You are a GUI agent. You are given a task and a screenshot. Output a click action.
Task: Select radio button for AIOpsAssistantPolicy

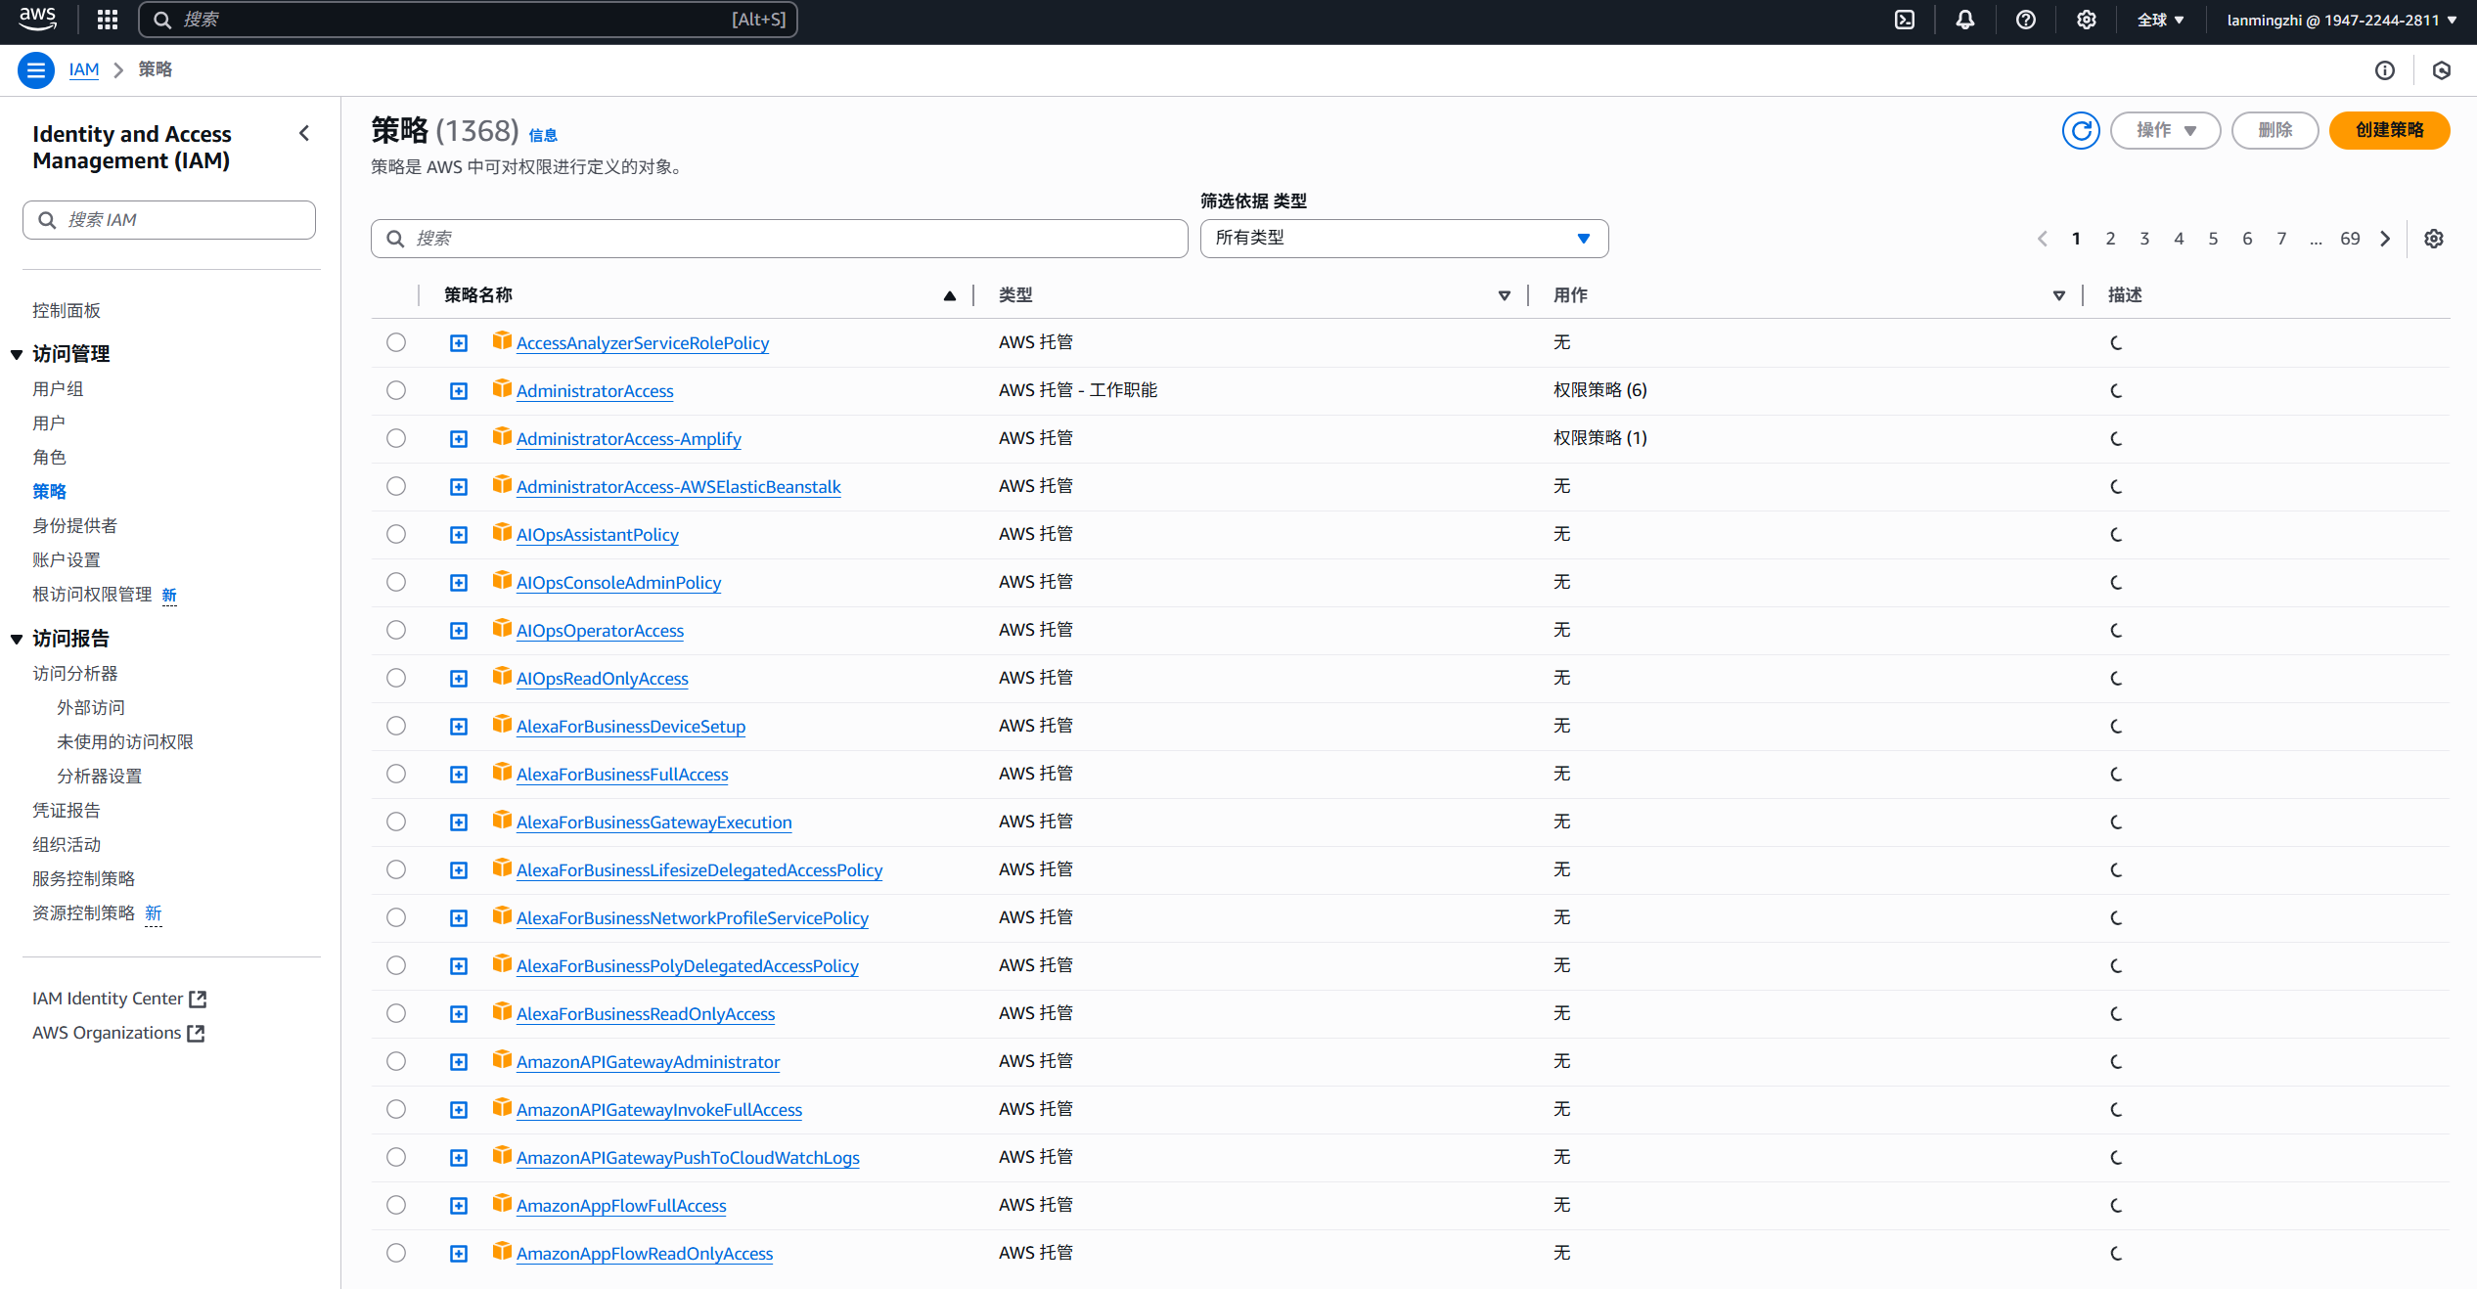click(x=396, y=534)
